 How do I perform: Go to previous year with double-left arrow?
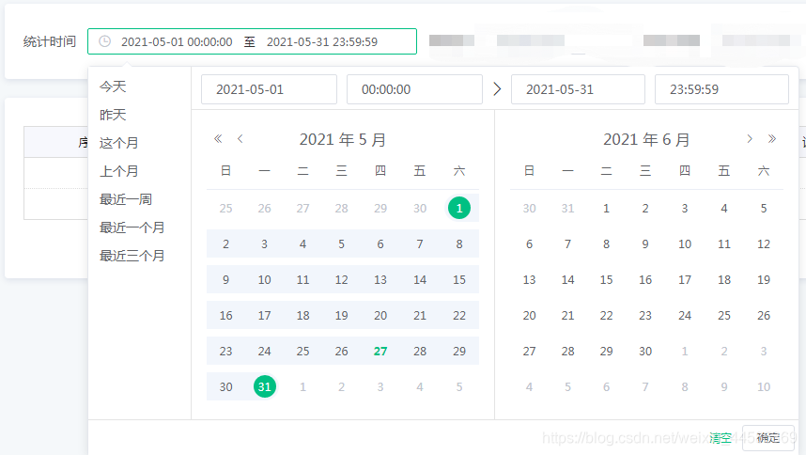point(218,139)
